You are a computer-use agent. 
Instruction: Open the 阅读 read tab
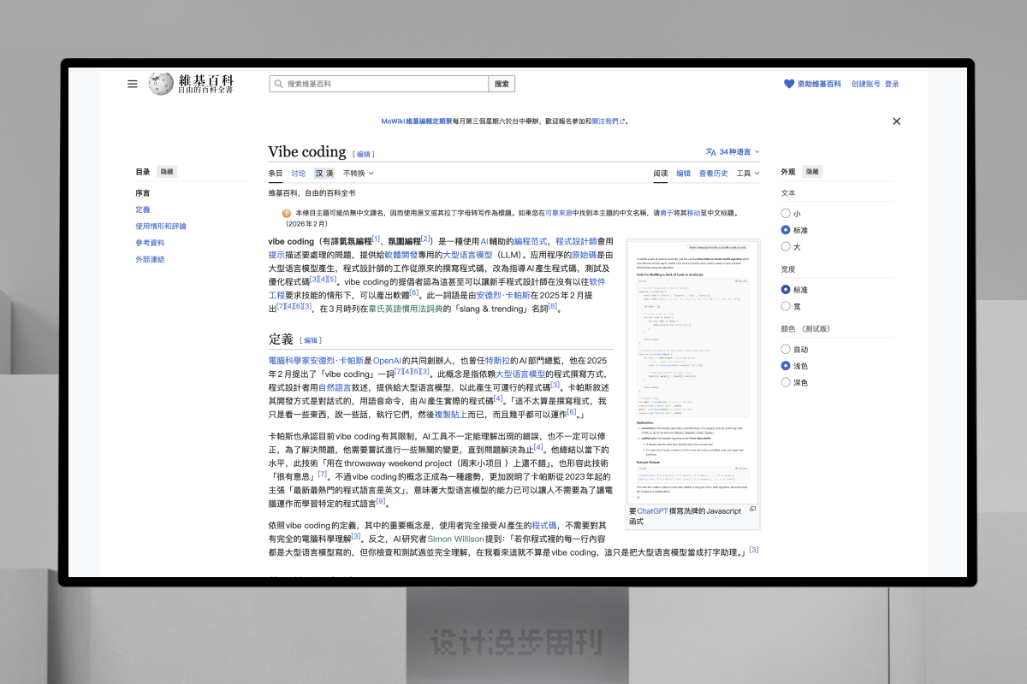[661, 174]
